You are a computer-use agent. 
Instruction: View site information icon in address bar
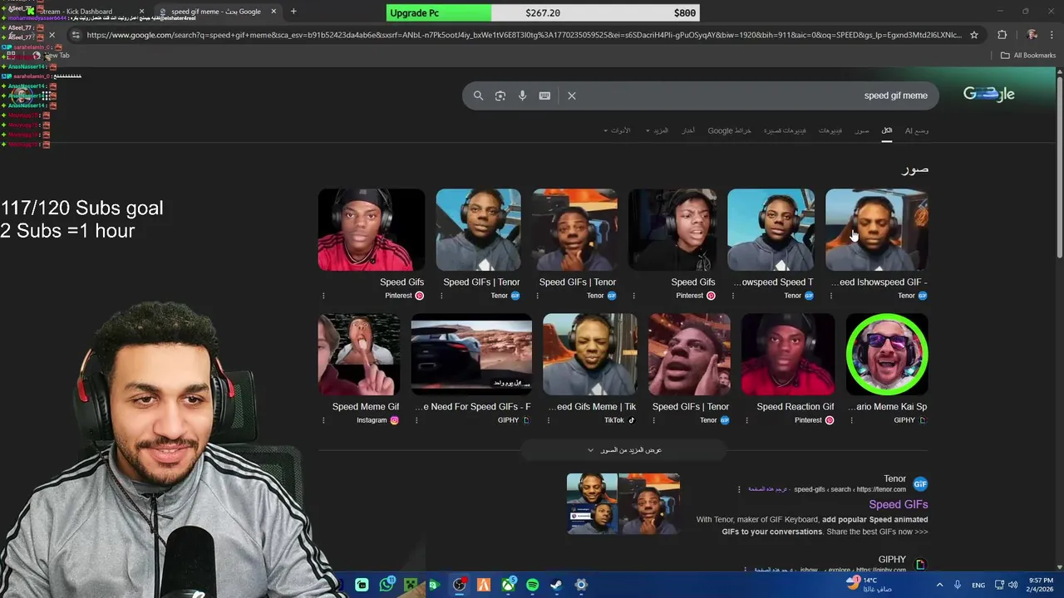(76, 35)
